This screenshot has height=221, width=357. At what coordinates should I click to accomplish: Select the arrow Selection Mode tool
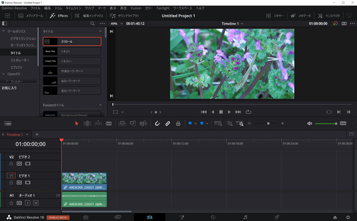coord(76,123)
